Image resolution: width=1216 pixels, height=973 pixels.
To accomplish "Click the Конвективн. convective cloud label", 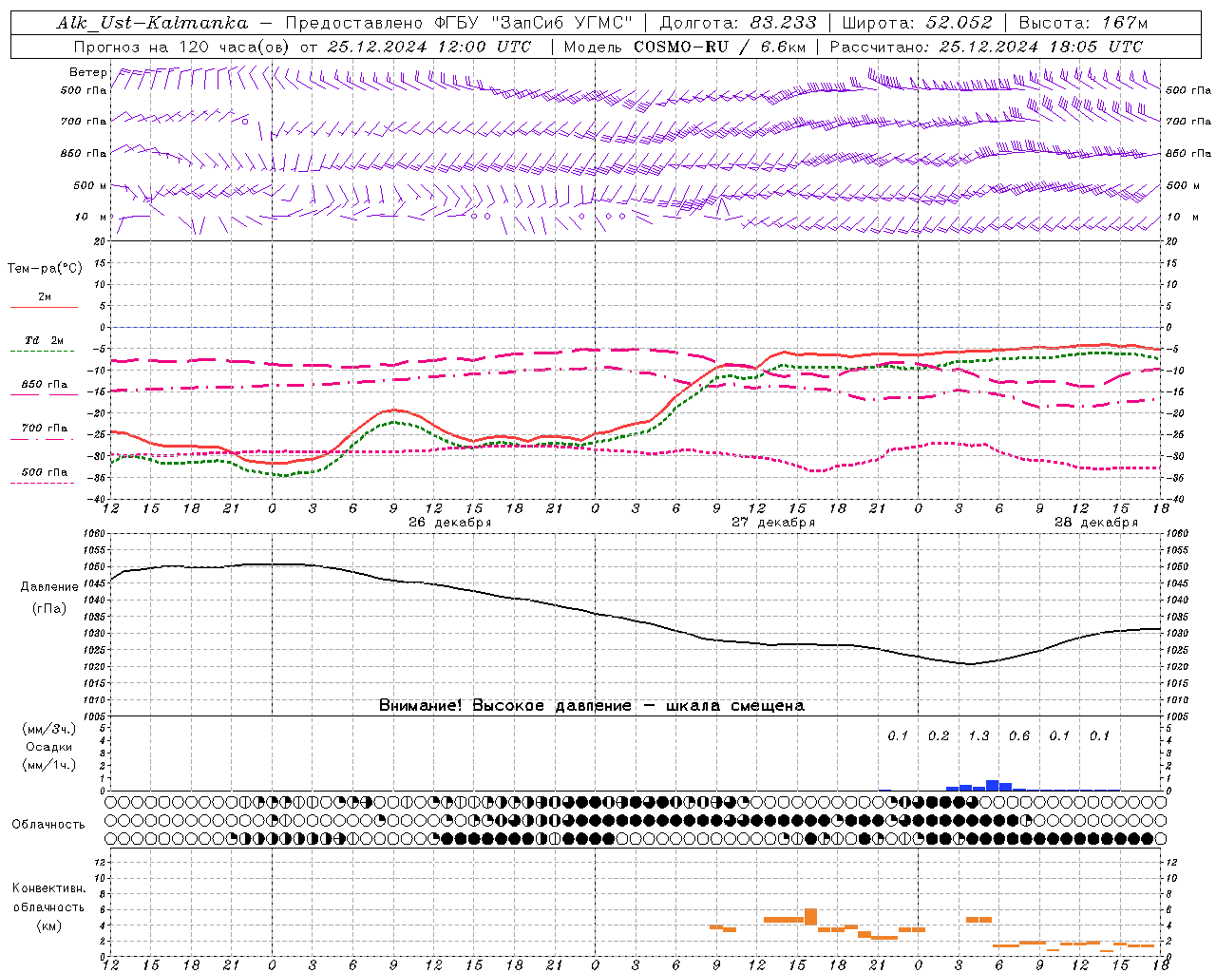I will tap(48, 888).
